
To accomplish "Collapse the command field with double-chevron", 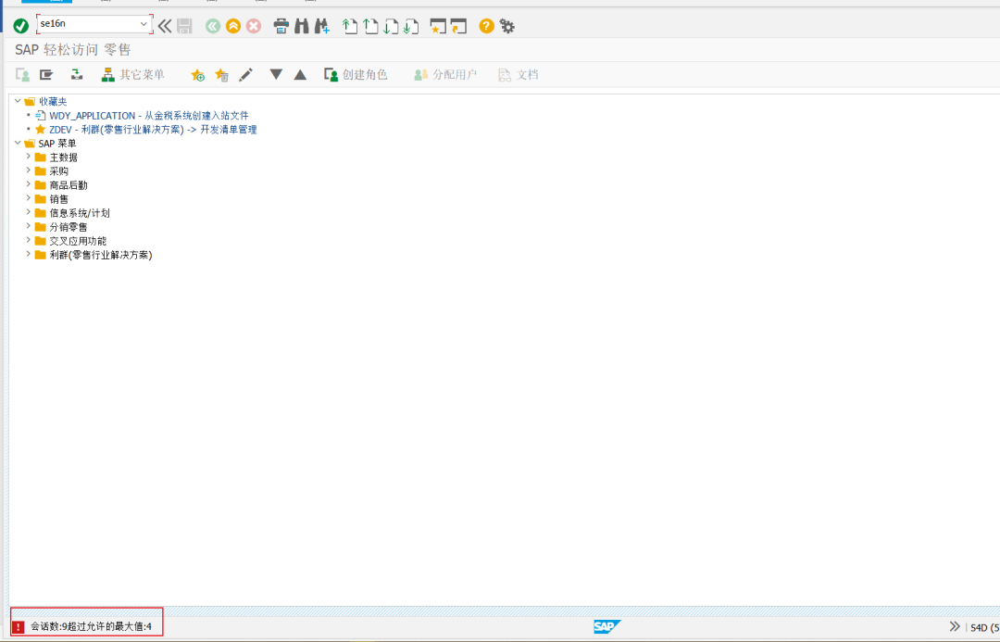I will pyautogui.click(x=165, y=26).
